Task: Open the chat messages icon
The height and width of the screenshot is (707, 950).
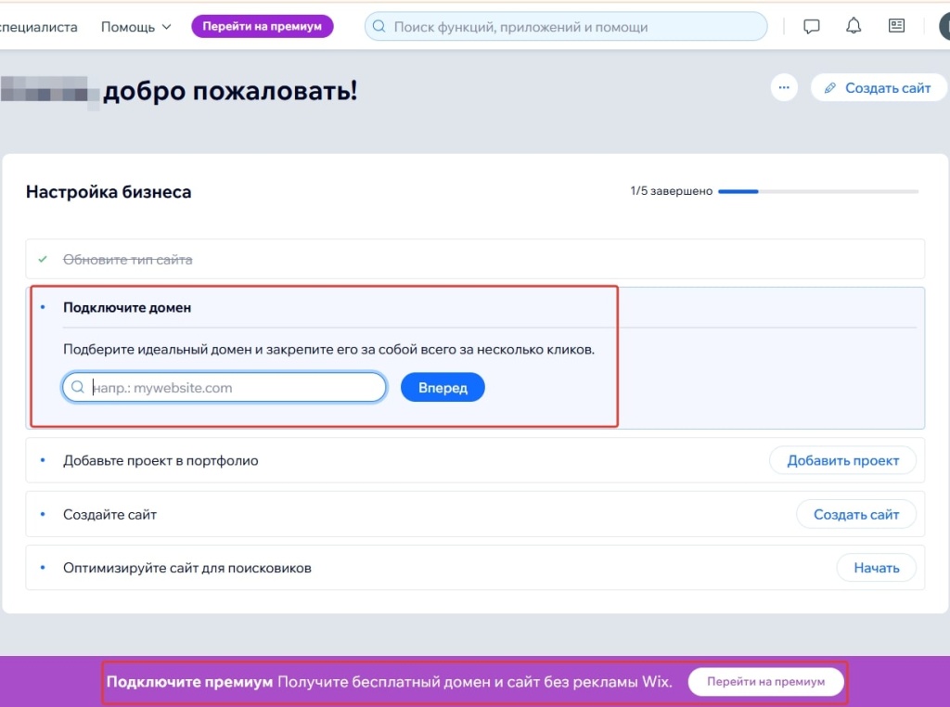Action: 811,26
